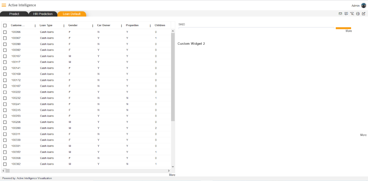Click customer ID cell 100330

tap(16, 140)
